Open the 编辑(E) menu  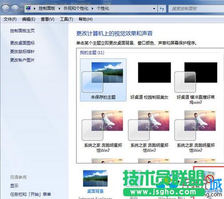point(28,19)
